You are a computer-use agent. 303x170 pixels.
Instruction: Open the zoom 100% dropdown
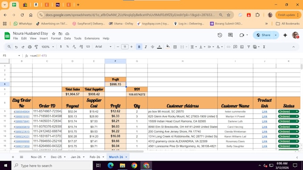click(48, 47)
